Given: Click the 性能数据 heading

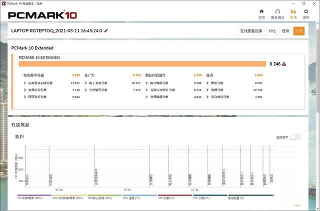Looking at the screenshot, I should [x=20, y=125].
